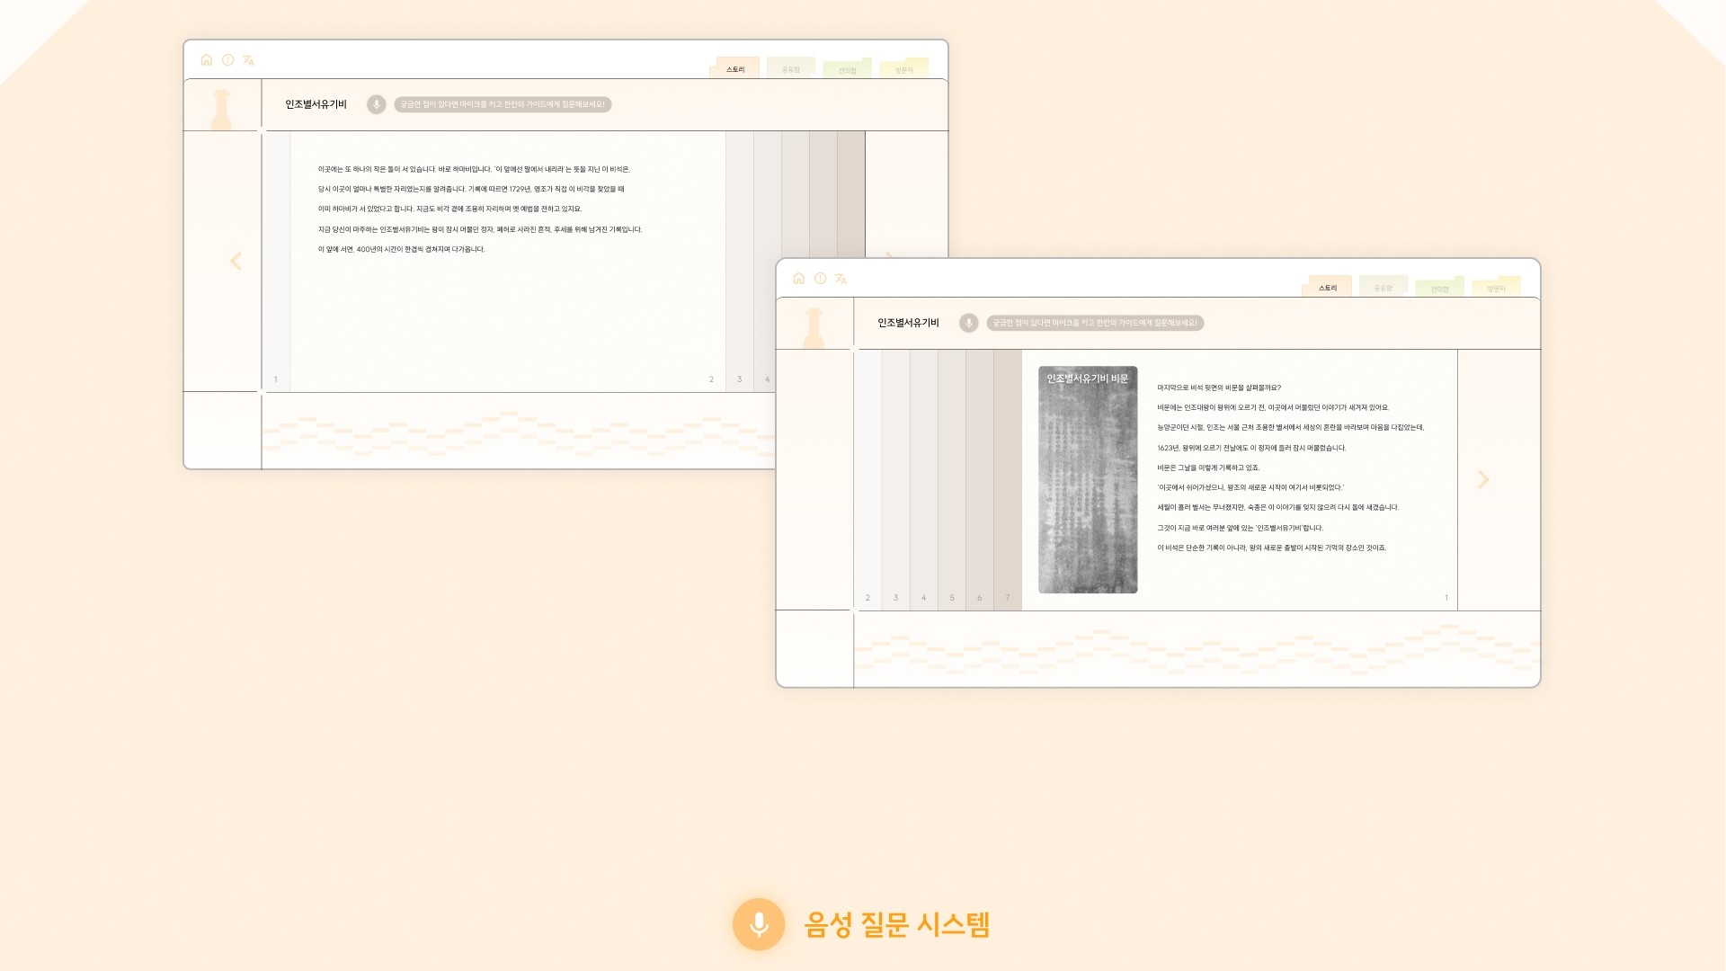
Task: Open 방문자 tab in lower-right window
Action: coord(1496,289)
